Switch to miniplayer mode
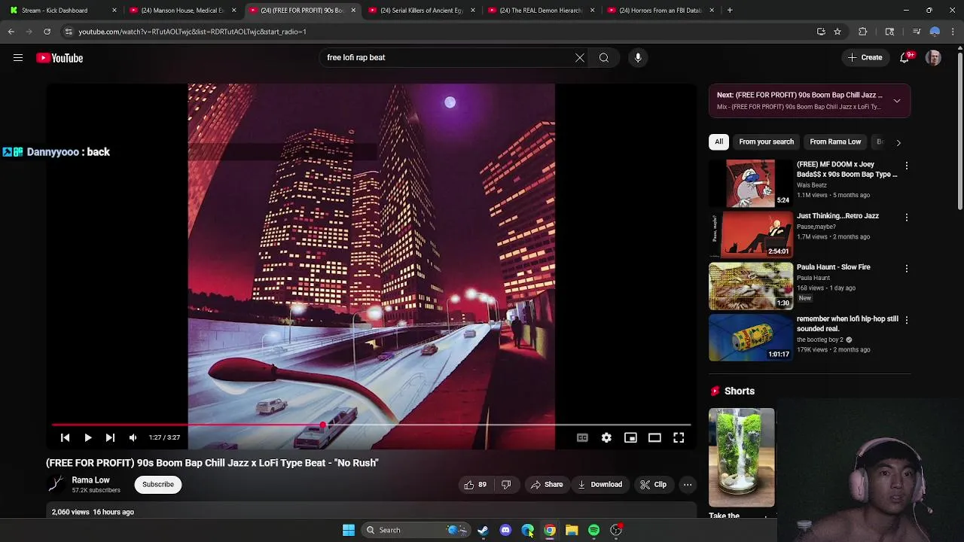The image size is (964, 542). (630, 437)
